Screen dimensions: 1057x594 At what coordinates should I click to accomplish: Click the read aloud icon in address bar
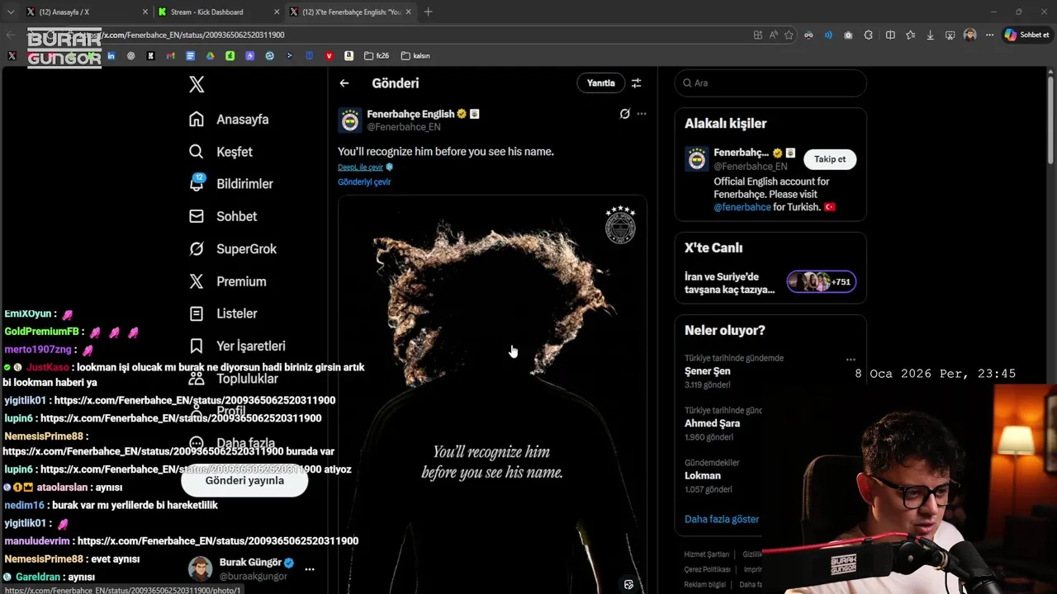click(774, 35)
